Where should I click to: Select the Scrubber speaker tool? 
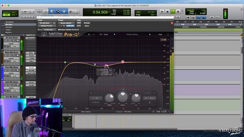[x=71, y=11]
